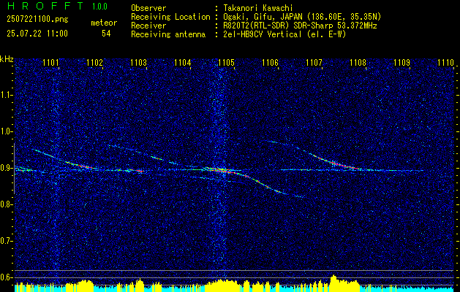
Task: Click the 0.9 frequency axis label
Action: [x=7, y=168]
